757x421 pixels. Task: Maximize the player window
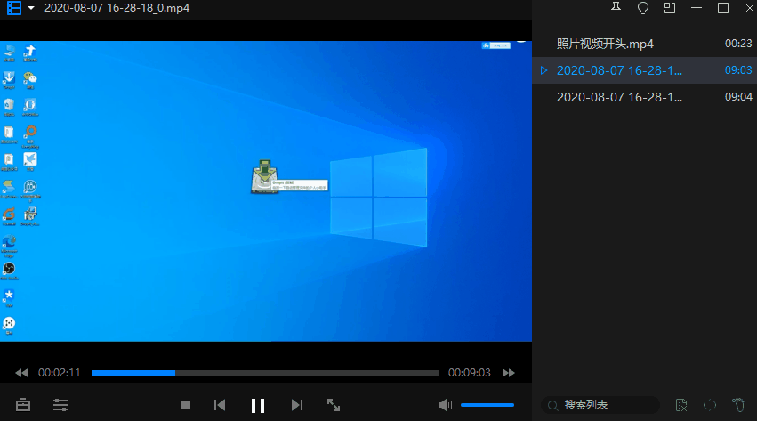click(723, 8)
